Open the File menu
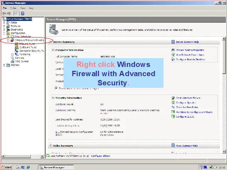Image resolution: width=227 pixels, height=170 pixels. pyautogui.click(x=5, y=8)
